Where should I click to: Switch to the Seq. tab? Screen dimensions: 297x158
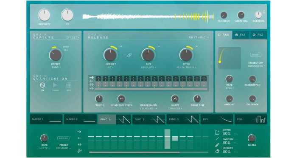251,119
